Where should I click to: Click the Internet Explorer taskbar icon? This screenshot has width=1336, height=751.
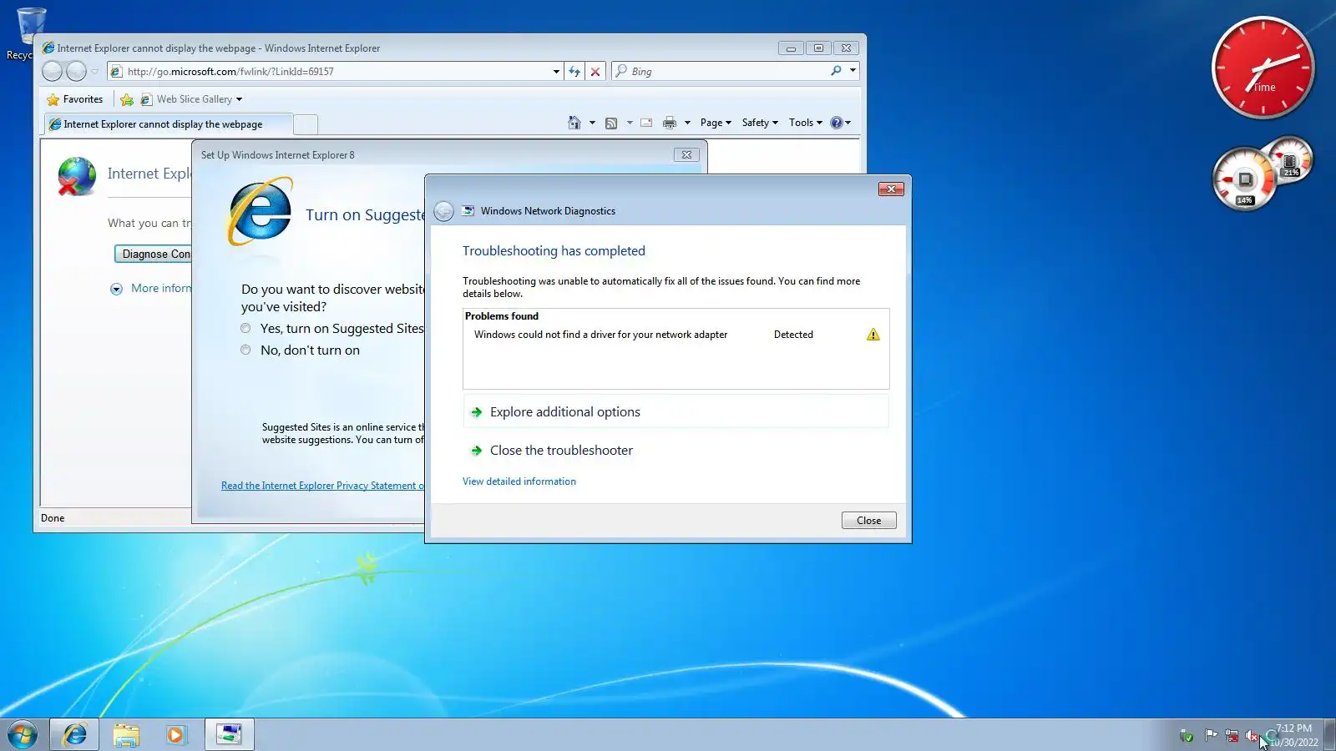click(75, 734)
